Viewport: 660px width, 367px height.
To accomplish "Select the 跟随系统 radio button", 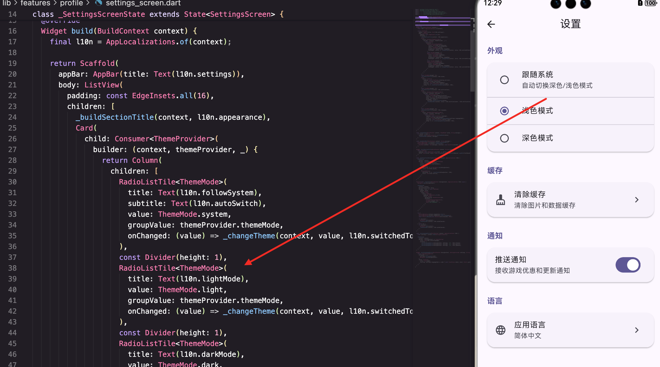I will (504, 80).
